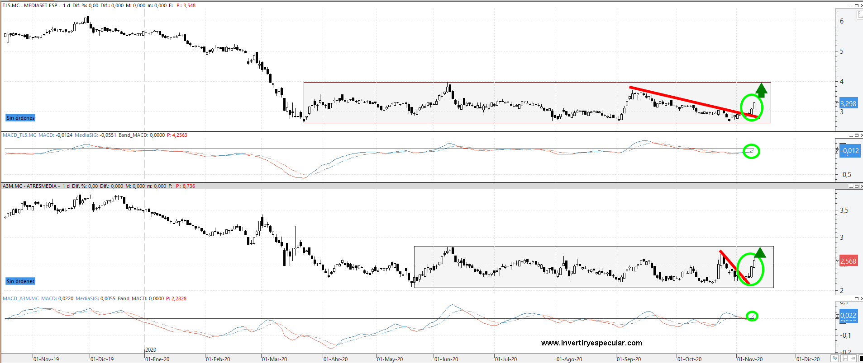Screen dimensions: 863x363
Task: Minimize the Mediaset chart panel
Action: (851, 5)
